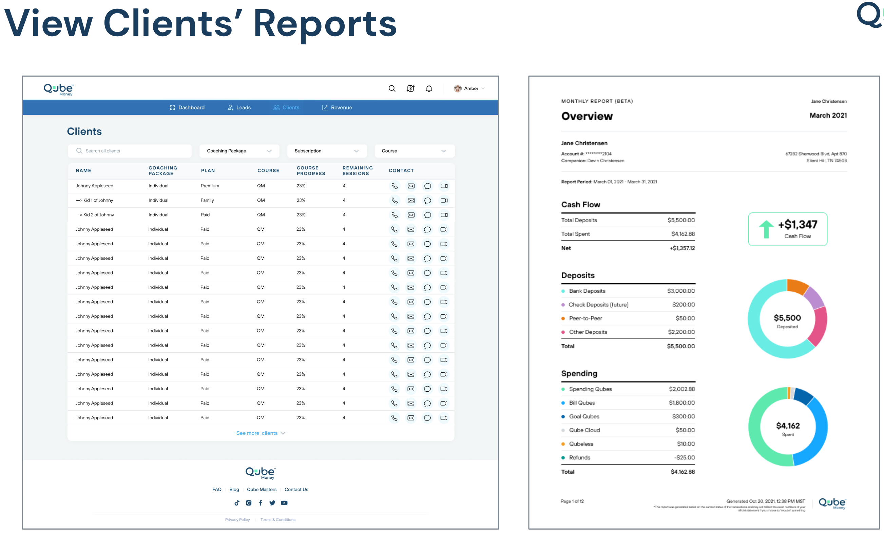Open notifications via the bell icon

[x=429, y=88]
